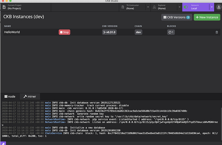Expand the Explorer dropdown arrow

[180, 7]
